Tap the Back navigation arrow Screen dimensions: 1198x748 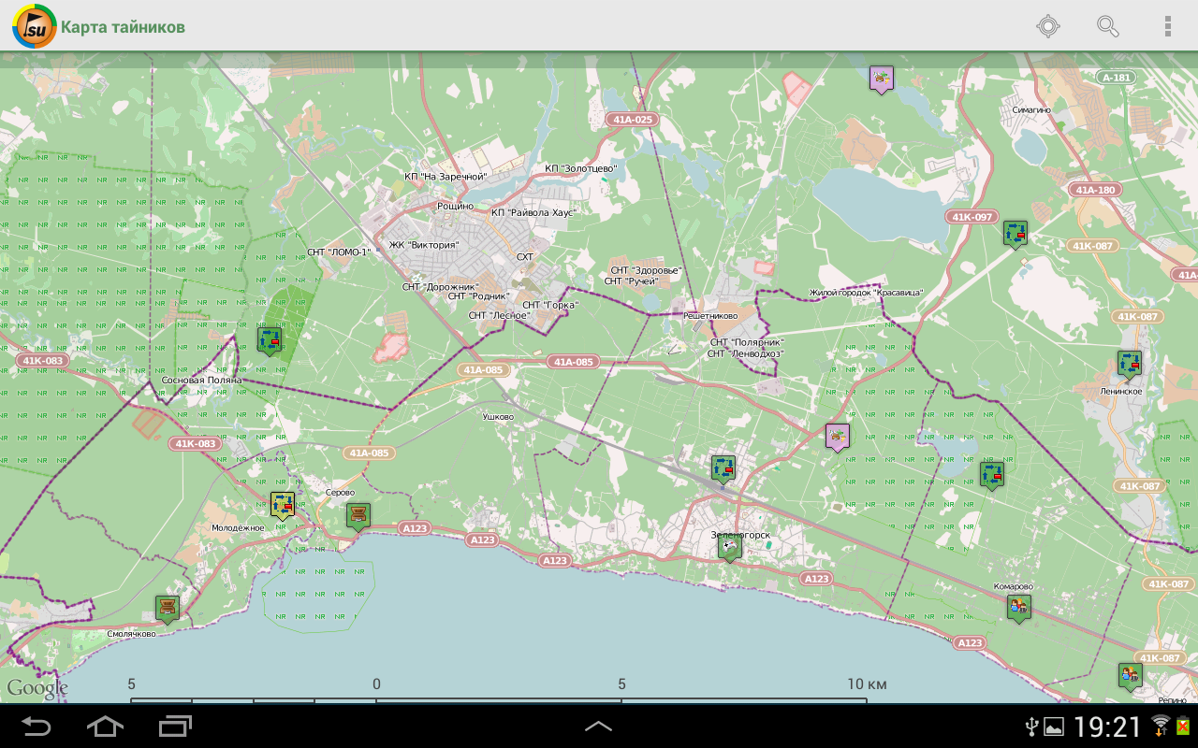tap(37, 725)
